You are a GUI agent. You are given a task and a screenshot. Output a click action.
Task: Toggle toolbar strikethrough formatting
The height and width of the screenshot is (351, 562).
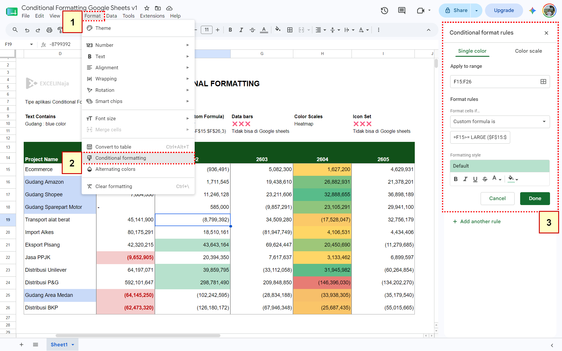click(x=252, y=30)
